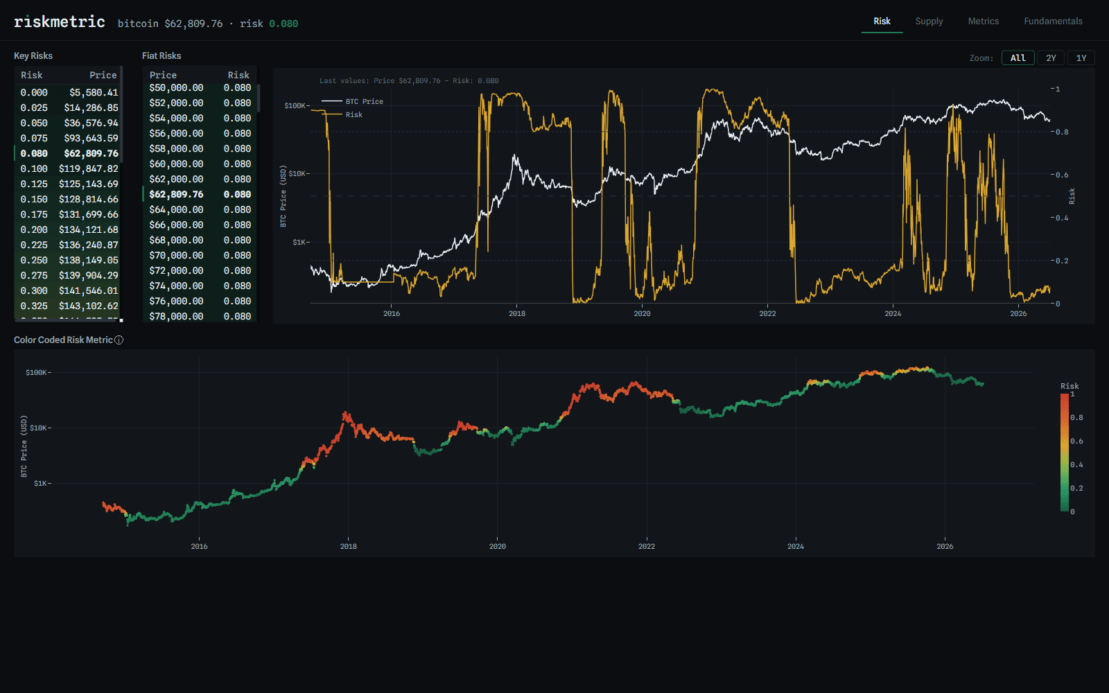Select Key Risks row priced $136,240.87
Viewport: 1109px width, 693px height.
coord(69,245)
